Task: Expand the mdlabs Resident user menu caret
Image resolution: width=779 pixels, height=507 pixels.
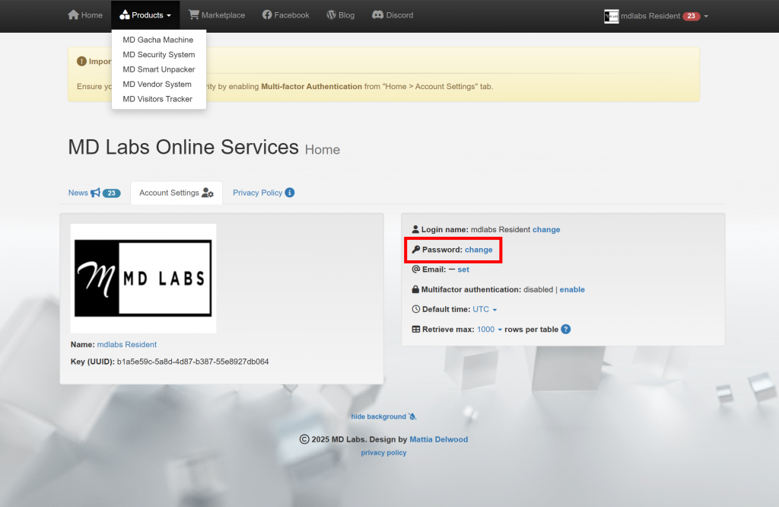Action: coord(706,16)
